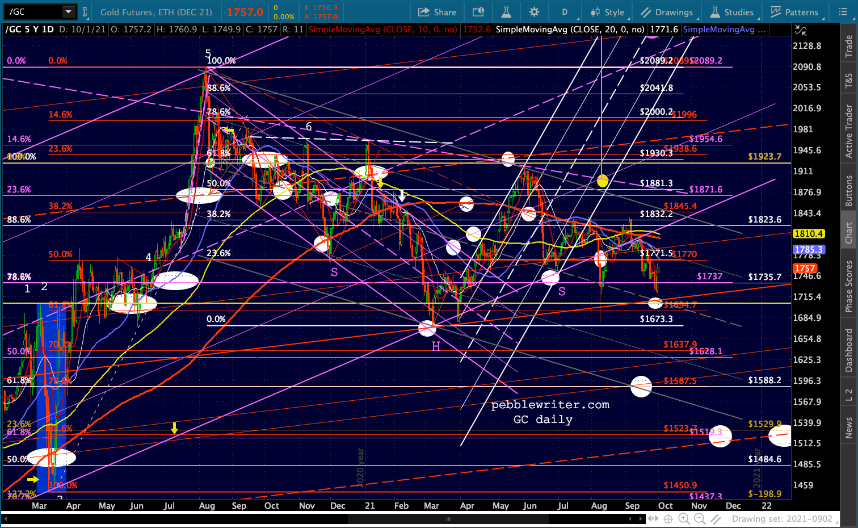Click the red 1757 last price bubble
The height and width of the screenshot is (528, 858).
point(805,269)
